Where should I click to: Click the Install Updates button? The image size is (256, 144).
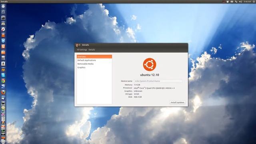click(178, 102)
